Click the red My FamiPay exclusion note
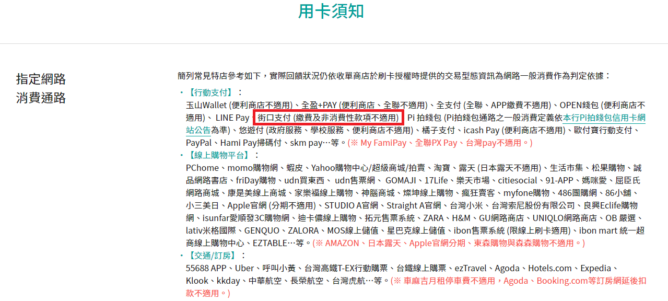The height and width of the screenshot is (301, 668). [x=440, y=143]
